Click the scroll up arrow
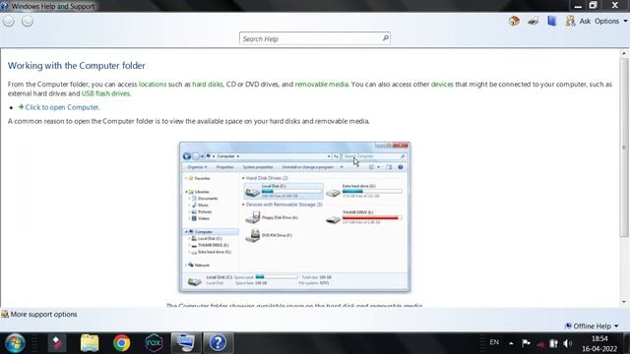630x354 pixels. [624, 53]
